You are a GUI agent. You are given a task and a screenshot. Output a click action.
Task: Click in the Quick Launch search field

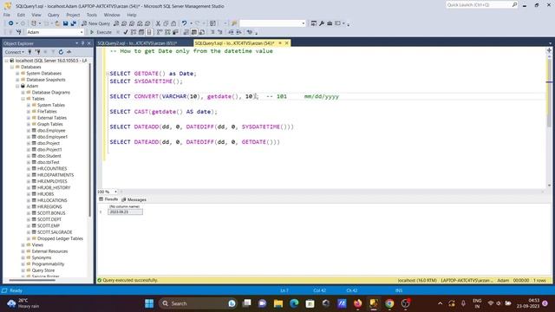click(478, 4)
